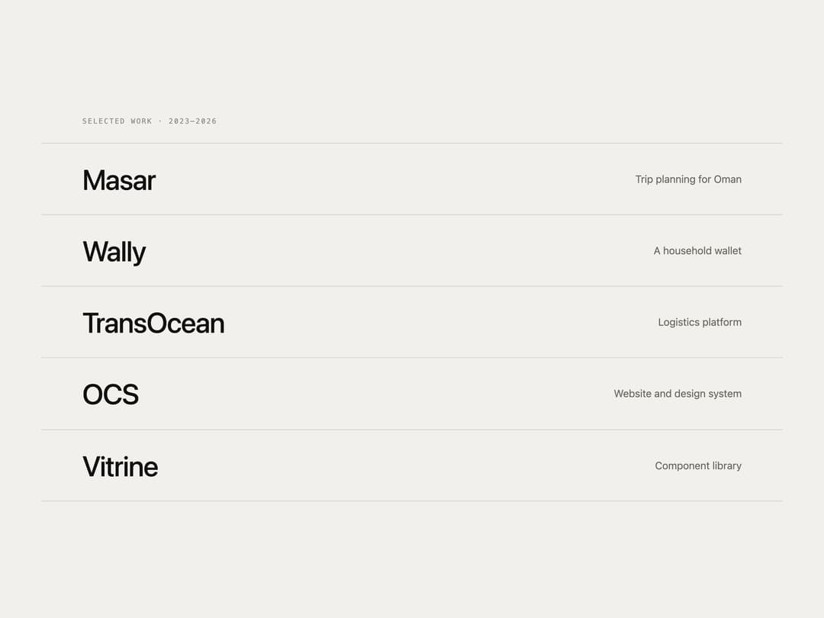Screen dimensions: 824x618
Task: View the Vitrine project title
Action: click(x=120, y=466)
